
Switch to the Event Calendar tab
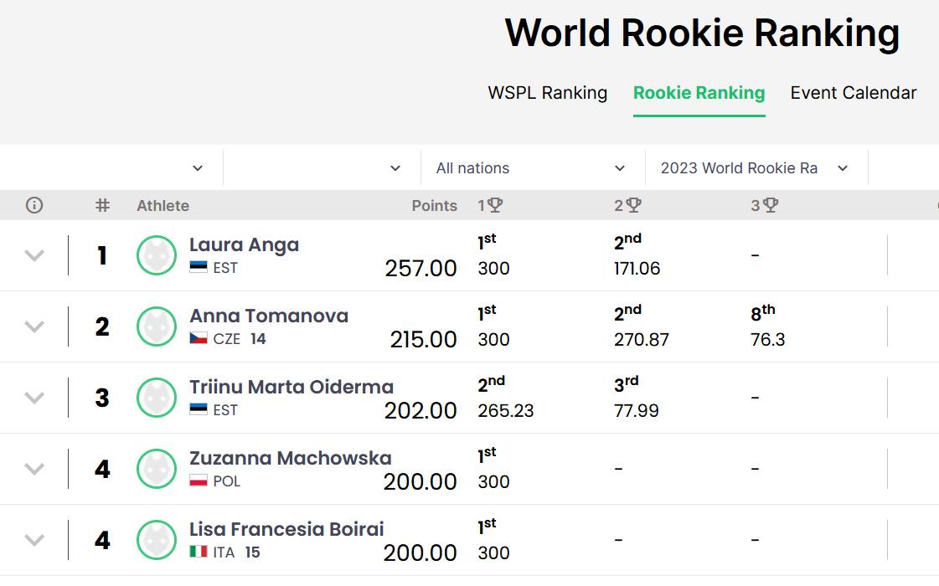(854, 93)
